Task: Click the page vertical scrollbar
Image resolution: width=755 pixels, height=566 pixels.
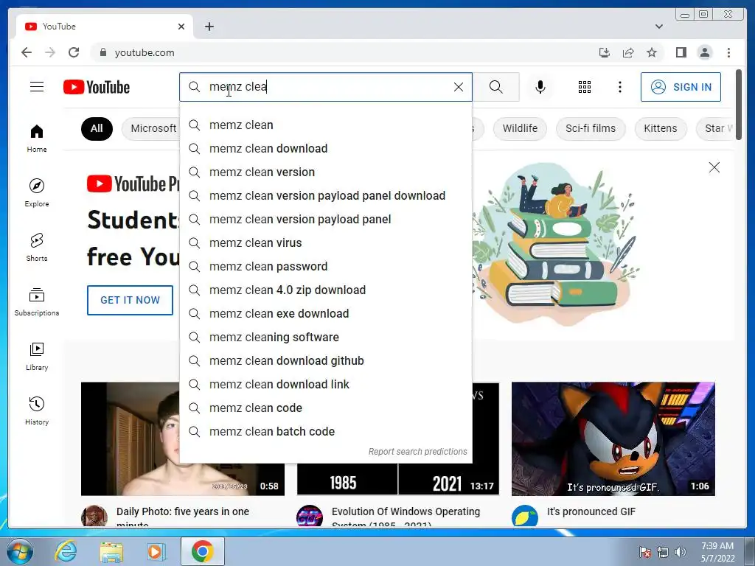Action: 739,105
